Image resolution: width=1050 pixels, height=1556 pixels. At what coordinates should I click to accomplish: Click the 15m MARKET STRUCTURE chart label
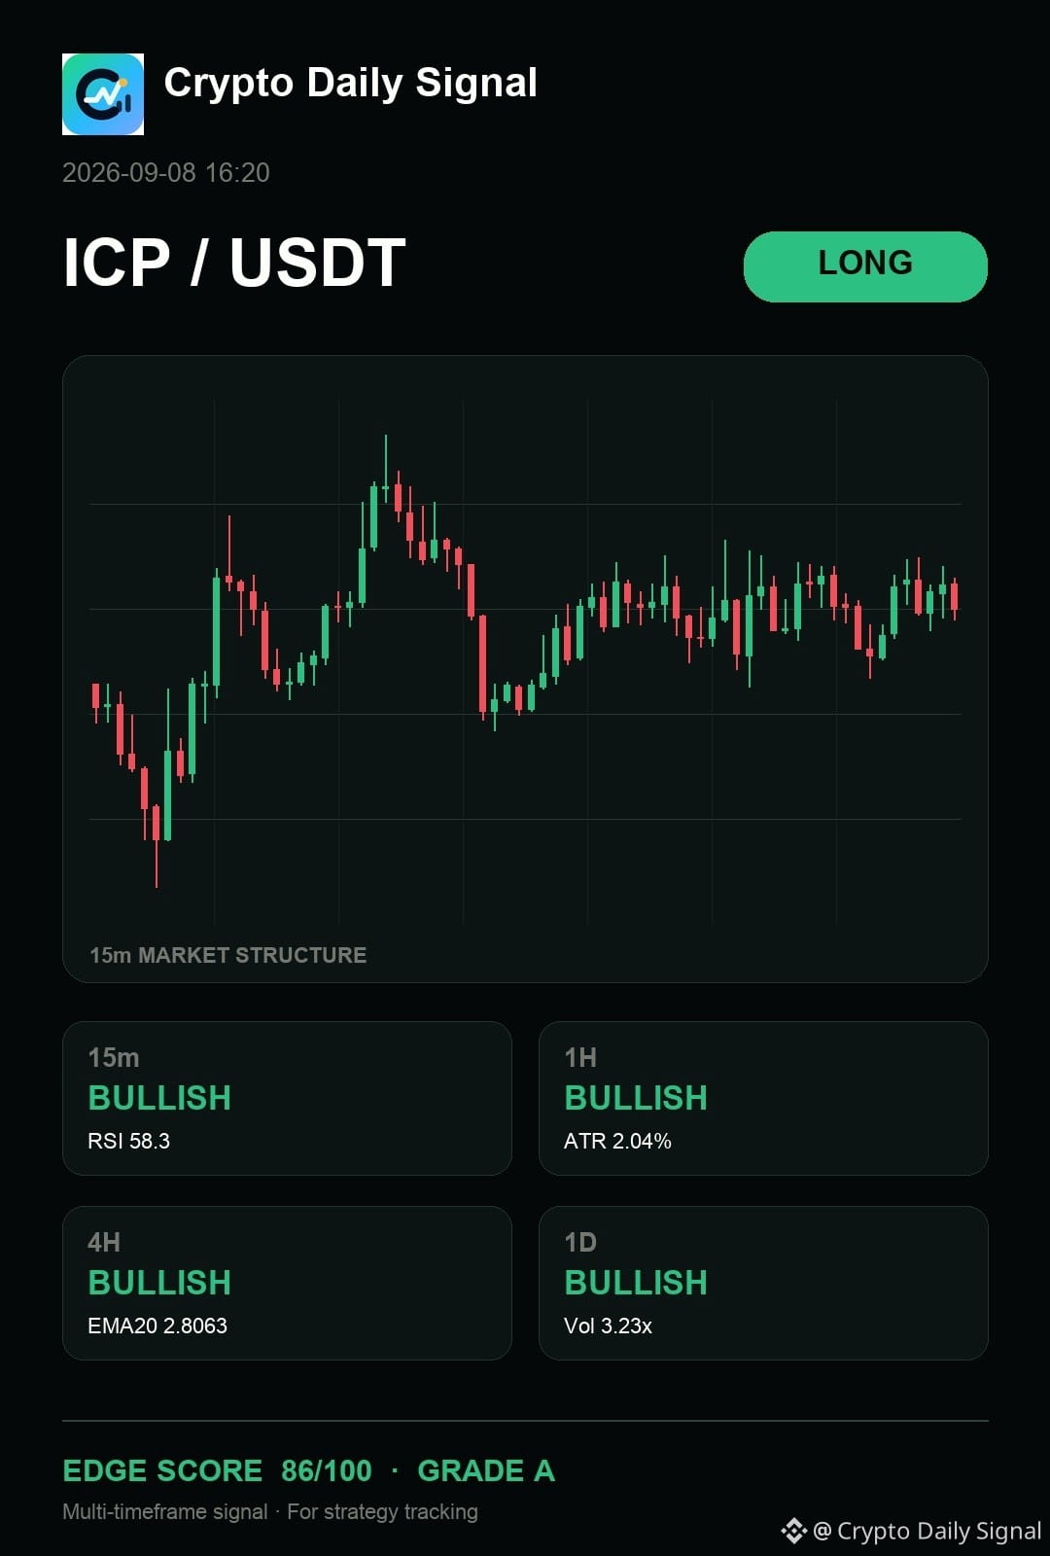pos(228,955)
